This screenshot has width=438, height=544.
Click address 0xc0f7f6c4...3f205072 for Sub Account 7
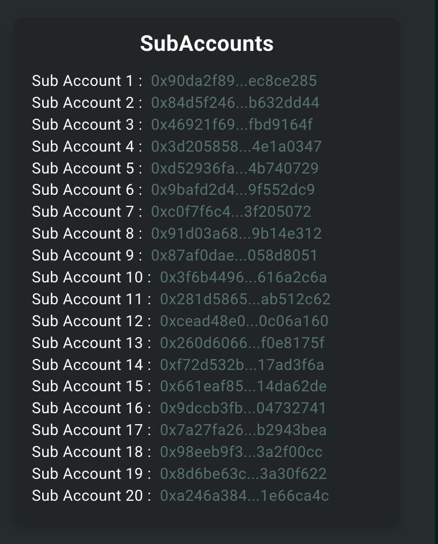click(231, 212)
